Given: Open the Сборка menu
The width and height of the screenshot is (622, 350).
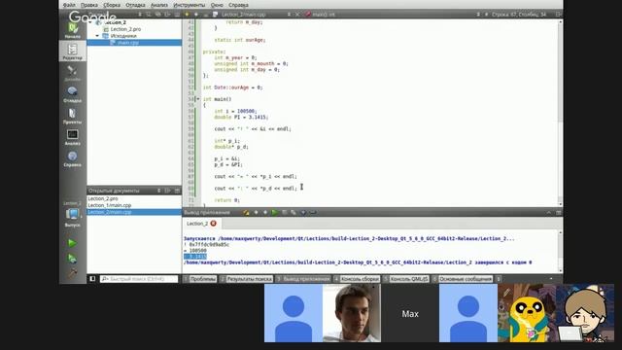Looking at the screenshot, I should (112, 5).
